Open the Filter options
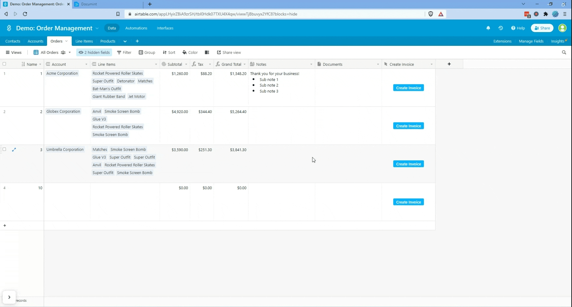This screenshot has height=307, width=572. [124, 52]
